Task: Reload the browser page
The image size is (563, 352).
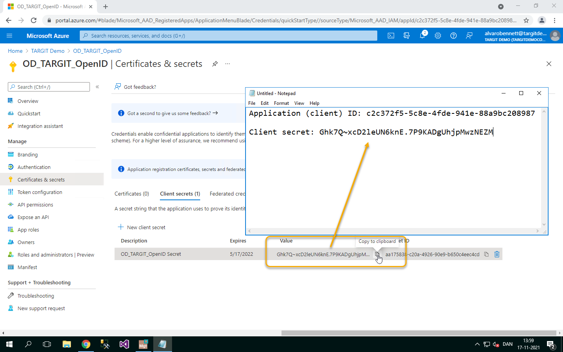Action: coord(34,20)
